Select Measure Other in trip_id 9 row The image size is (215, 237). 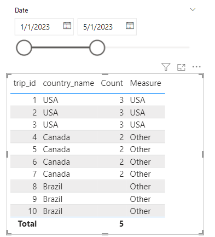(x=140, y=199)
